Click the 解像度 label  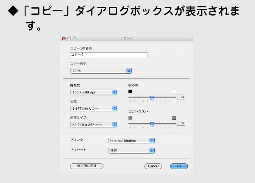pyautogui.click(x=75, y=85)
